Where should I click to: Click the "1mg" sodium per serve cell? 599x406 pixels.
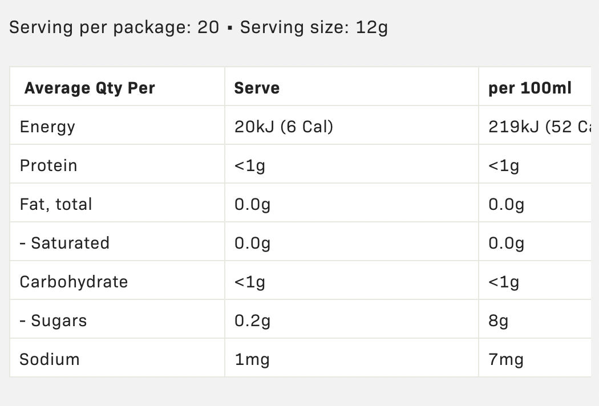[x=252, y=359]
